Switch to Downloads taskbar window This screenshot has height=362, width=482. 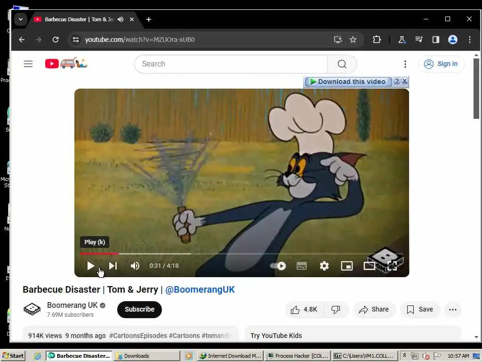[x=146, y=356]
